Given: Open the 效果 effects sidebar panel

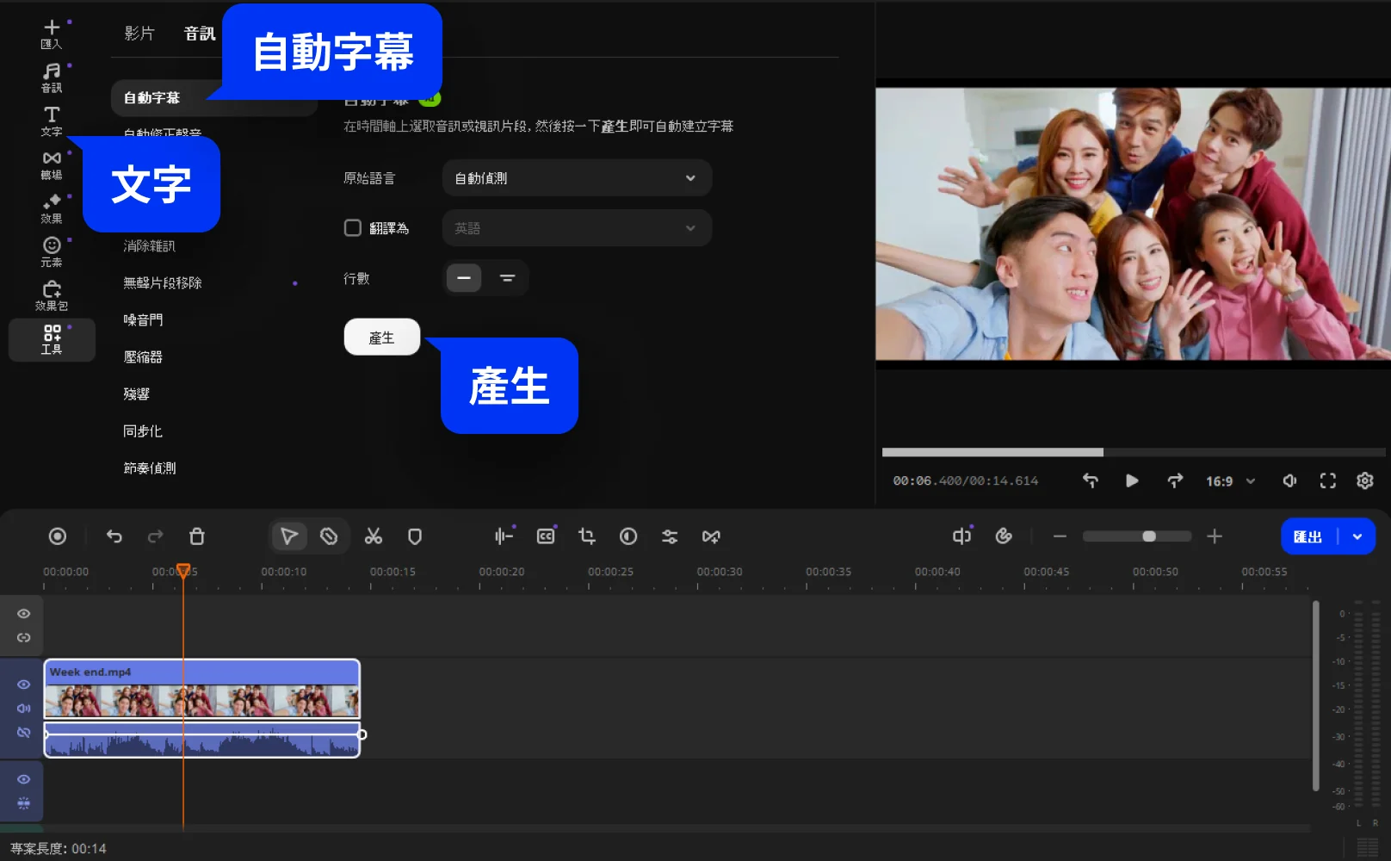Looking at the screenshot, I should [x=52, y=208].
